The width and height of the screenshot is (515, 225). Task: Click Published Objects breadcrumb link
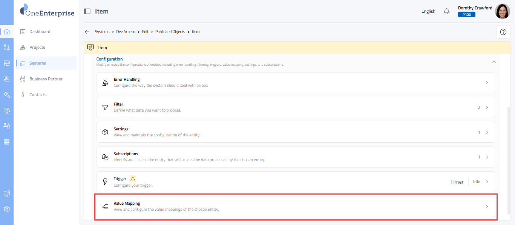click(170, 32)
